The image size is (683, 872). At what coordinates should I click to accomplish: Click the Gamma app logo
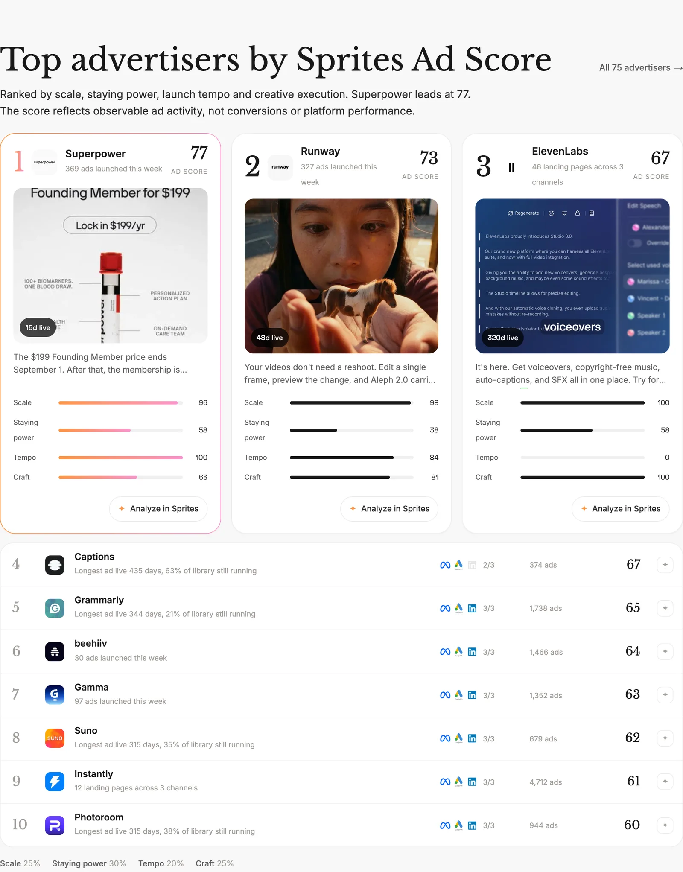(x=55, y=695)
